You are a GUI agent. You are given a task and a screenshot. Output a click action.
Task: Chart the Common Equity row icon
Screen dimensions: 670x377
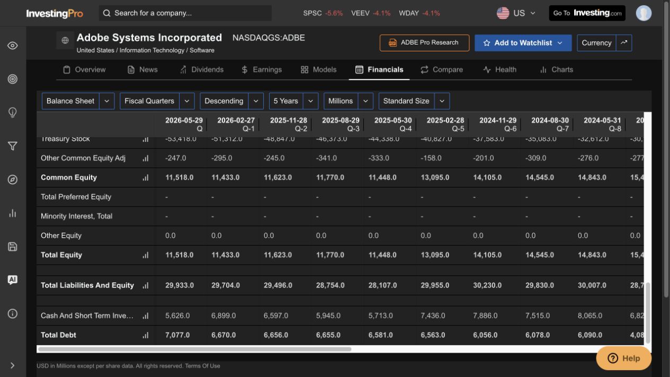(x=145, y=178)
